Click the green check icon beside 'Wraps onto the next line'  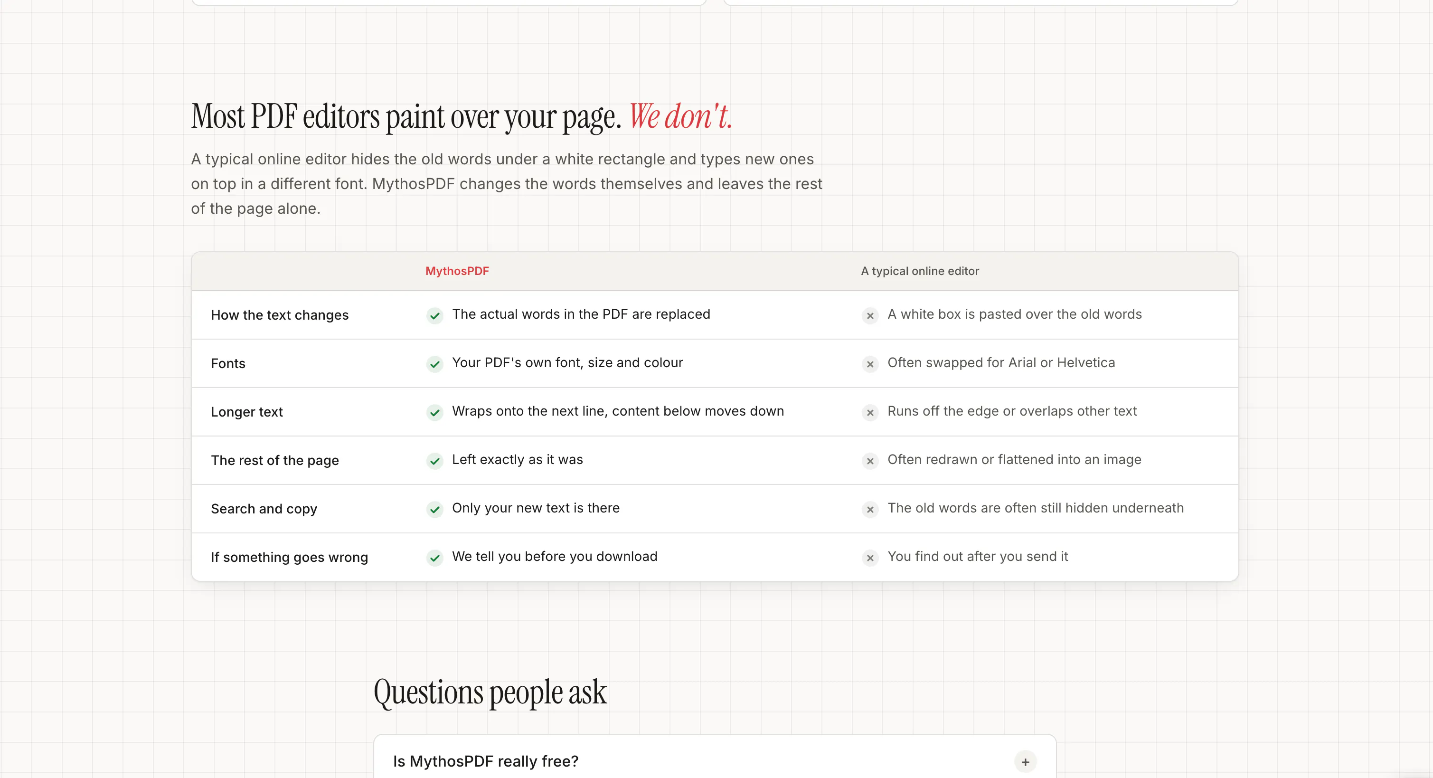[x=434, y=412]
